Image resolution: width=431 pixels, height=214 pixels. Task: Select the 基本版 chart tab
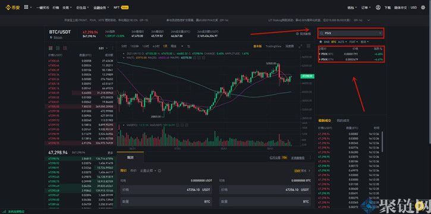tap(257, 46)
